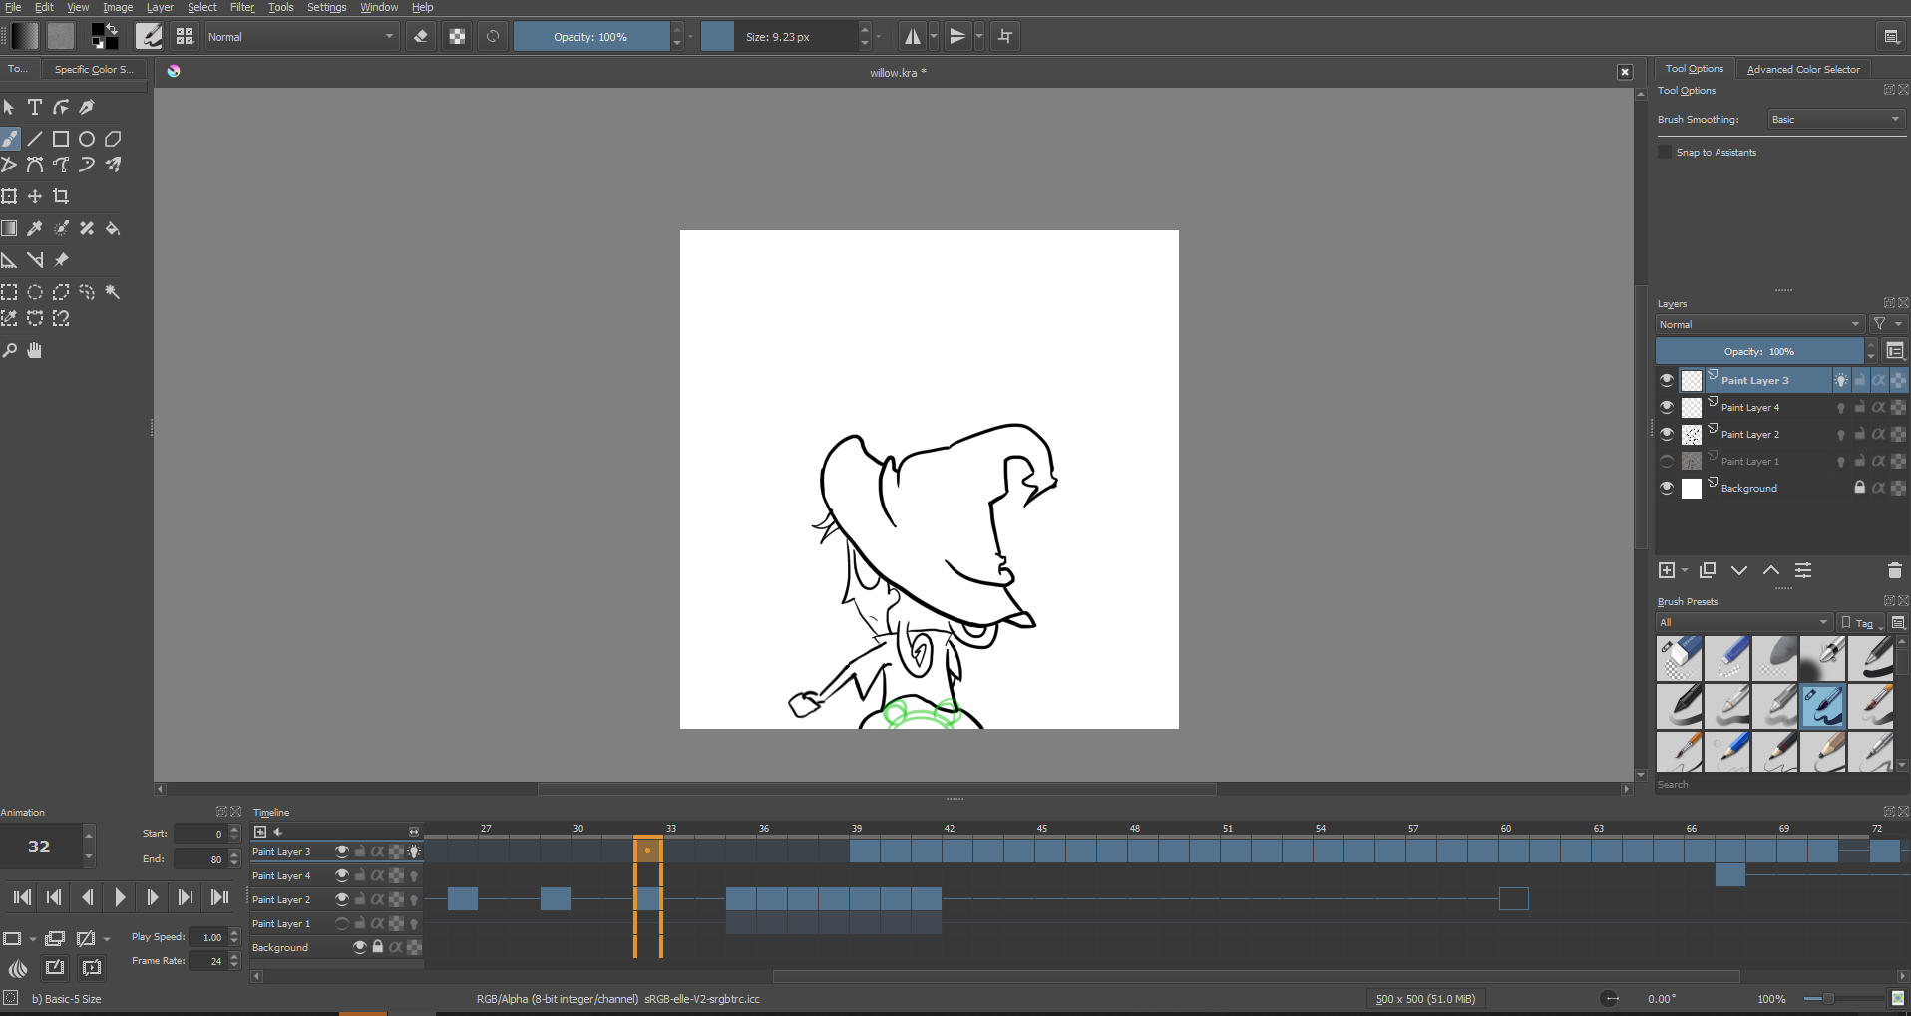
Task: Toggle eraser mode in toolbar
Action: 421,37
